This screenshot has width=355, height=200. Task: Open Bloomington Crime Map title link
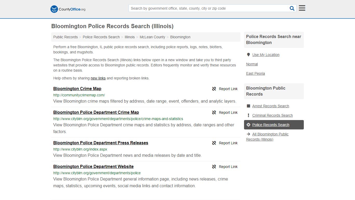point(77,89)
